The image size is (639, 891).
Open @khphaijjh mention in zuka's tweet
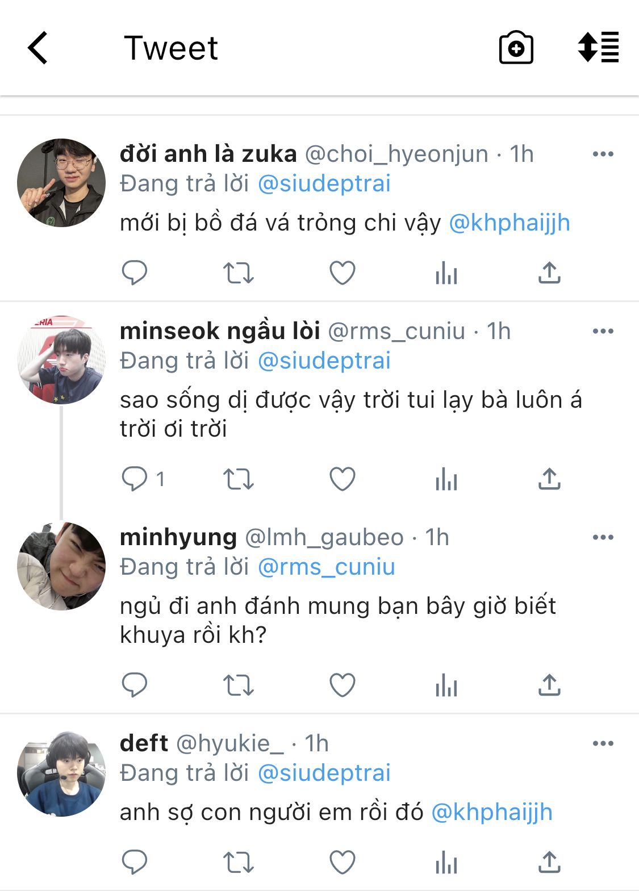509,223
